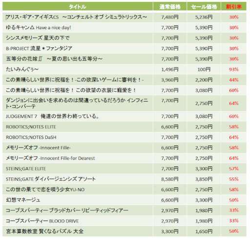Select コープスパーティー BLOOD DRIVE title
250x240 pixels.
(x=42, y=221)
